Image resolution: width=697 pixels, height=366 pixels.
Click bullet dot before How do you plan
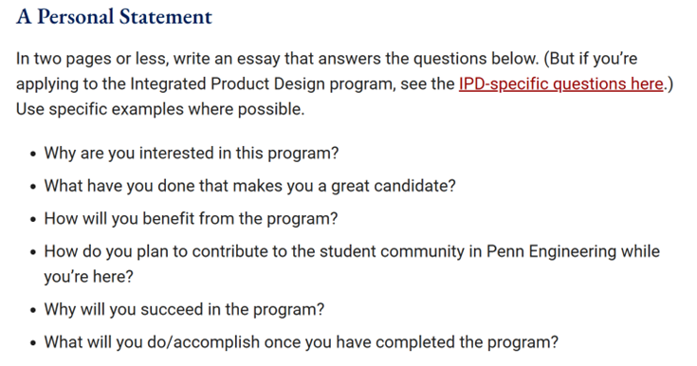33,252
